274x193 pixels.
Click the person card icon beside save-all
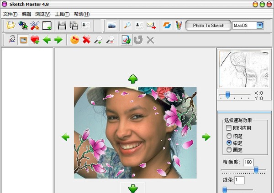coord(86,25)
